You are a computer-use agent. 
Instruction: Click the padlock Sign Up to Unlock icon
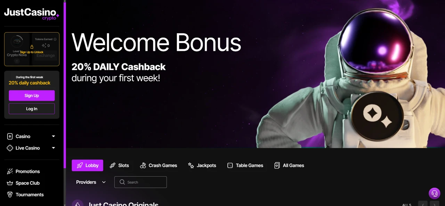[x=32, y=47]
